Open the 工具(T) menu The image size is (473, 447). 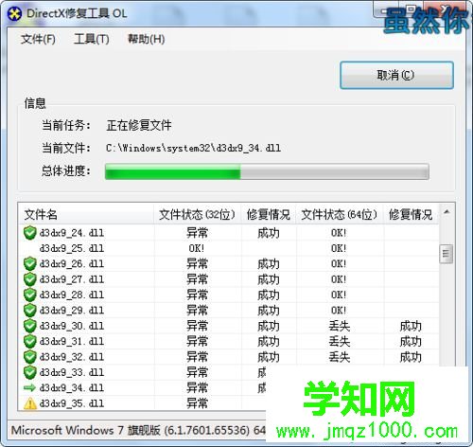[x=92, y=39]
